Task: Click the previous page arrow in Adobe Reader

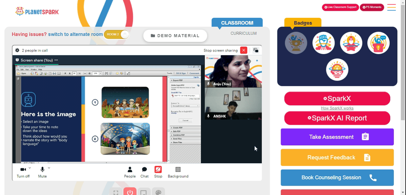Action: [x=65, y=73]
